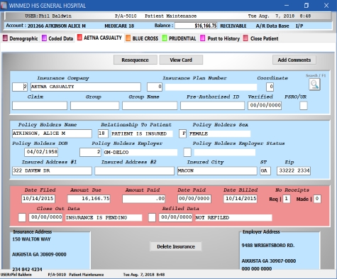The height and width of the screenshot is (279, 337).
Task: Click the Refiled Data code box
Action: 152,217
